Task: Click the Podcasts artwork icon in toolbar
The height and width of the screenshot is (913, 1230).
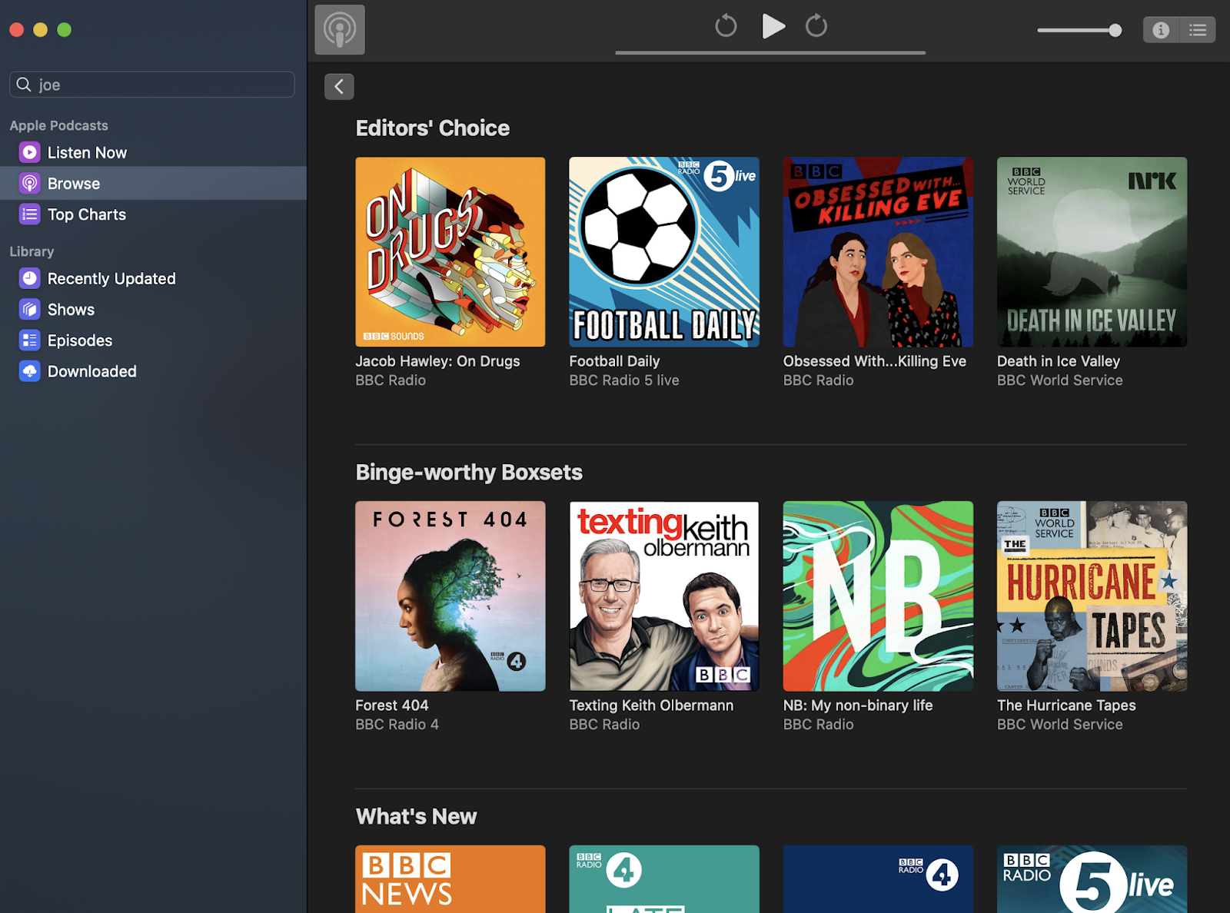Action: [340, 30]
